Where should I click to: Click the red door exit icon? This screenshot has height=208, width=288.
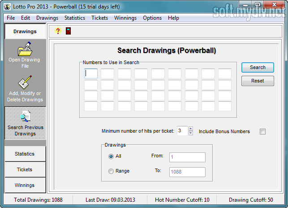point(69,31)
